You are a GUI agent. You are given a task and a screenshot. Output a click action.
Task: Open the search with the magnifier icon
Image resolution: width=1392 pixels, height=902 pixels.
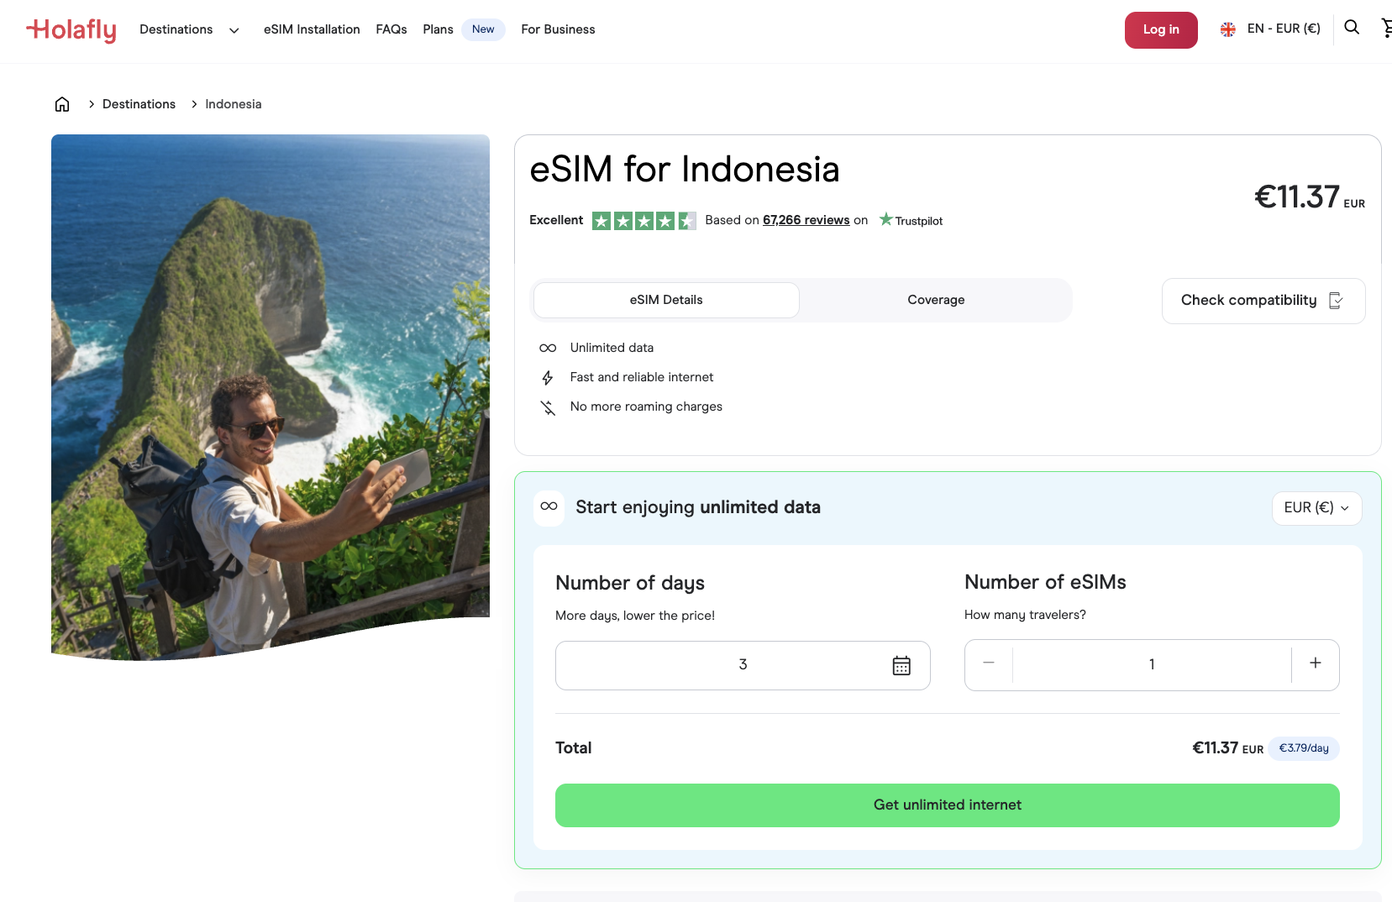point(1352,28)
